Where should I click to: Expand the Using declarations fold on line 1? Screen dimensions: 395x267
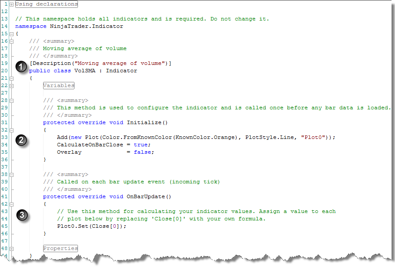click(x=12, y=4)
